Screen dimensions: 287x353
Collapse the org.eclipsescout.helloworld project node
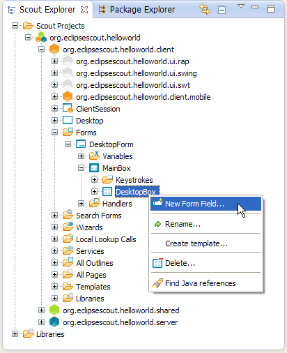point(28,37)
